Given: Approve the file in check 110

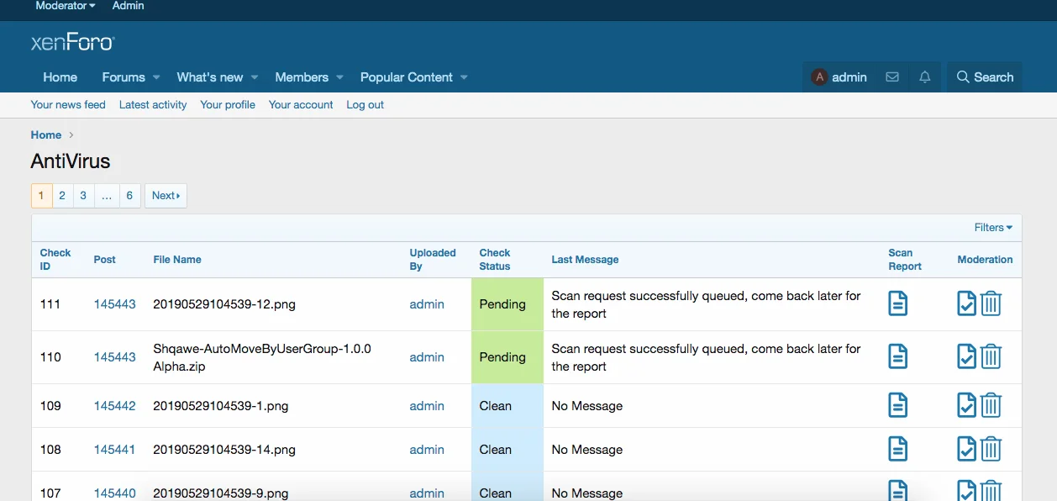Looking at the screenshot, I should click(966, 356).
